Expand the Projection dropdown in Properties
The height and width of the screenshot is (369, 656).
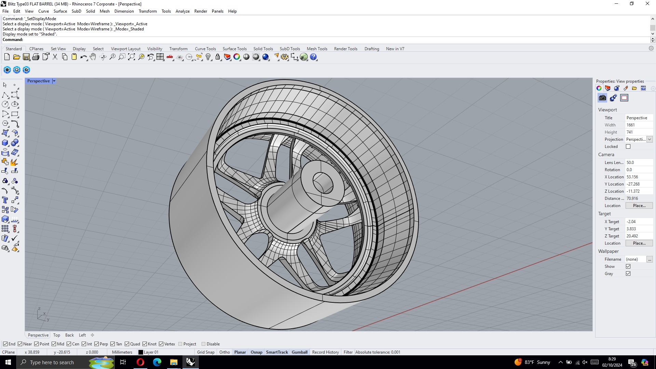[650, 139]
